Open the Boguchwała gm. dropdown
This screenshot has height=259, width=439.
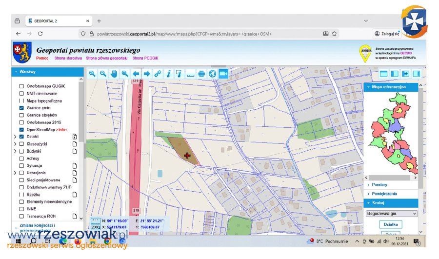pyautogui.click(x=391, y=214)
